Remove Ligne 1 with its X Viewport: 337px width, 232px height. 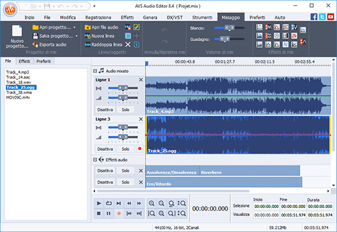(x=141, y=80)
